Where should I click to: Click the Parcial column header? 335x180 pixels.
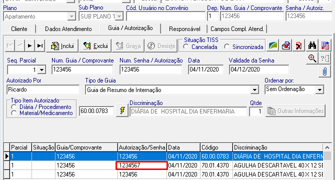tap(21, 147)
